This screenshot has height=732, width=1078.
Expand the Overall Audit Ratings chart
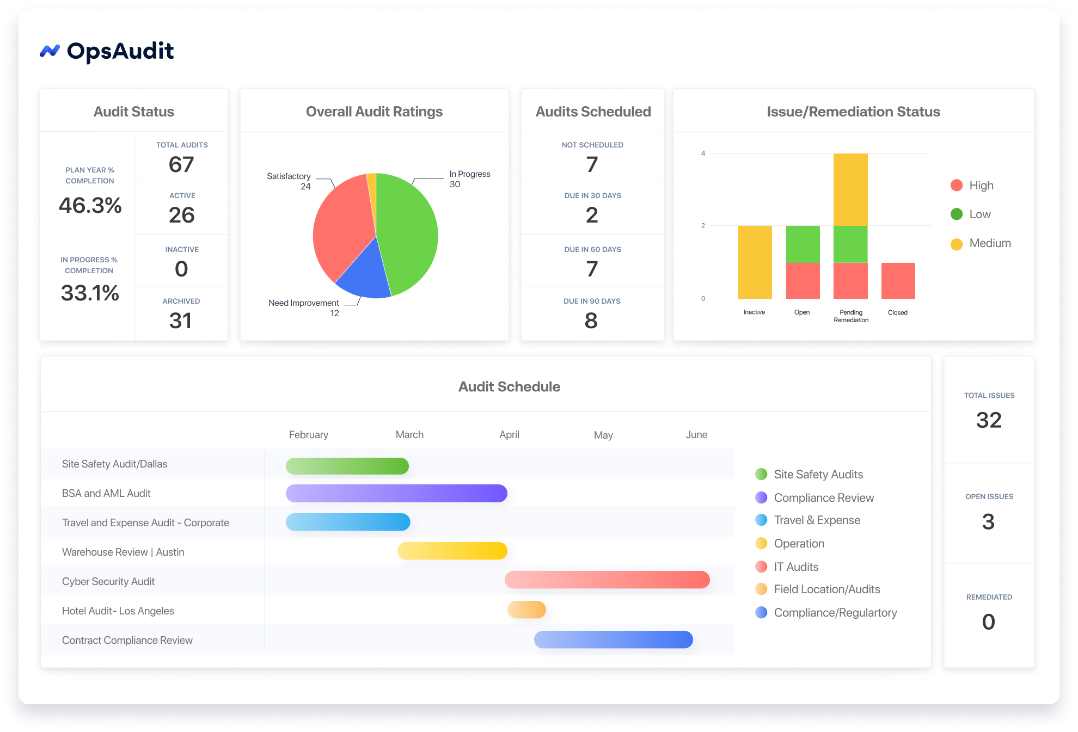click(x=374, y=111)
